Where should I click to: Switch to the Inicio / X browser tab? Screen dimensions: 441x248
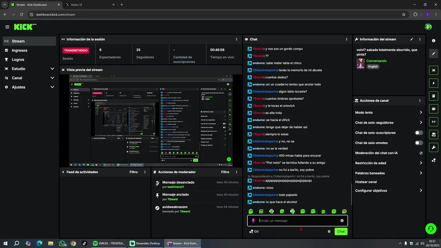tap(90, 5)
